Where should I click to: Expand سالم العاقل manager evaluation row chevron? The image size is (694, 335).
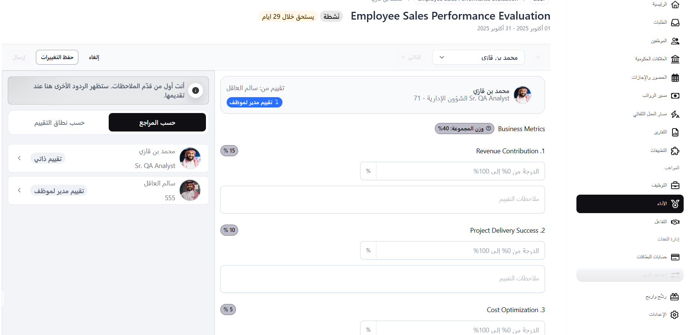(x=19, y=191)
